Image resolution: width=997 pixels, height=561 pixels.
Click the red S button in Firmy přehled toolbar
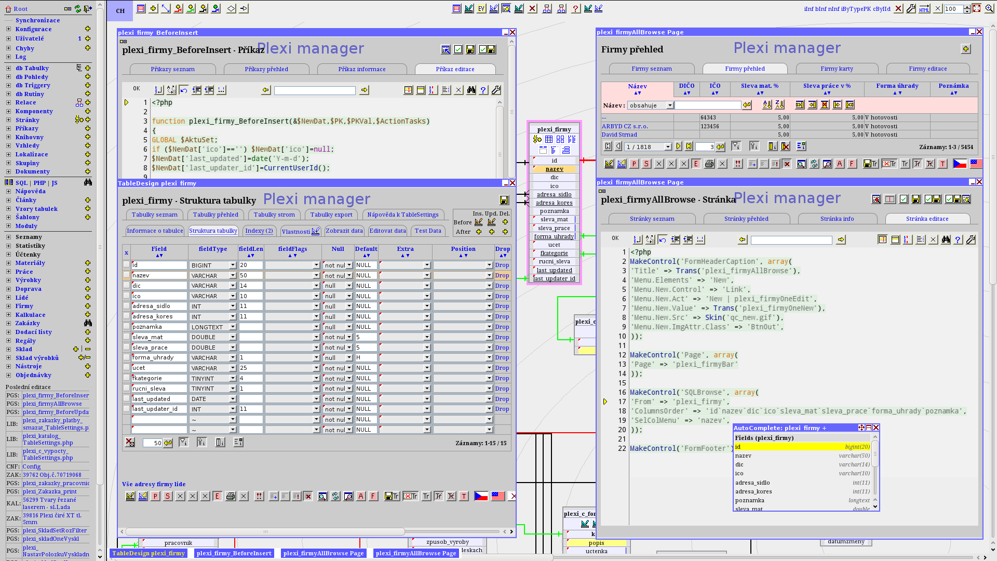point(646,164)
